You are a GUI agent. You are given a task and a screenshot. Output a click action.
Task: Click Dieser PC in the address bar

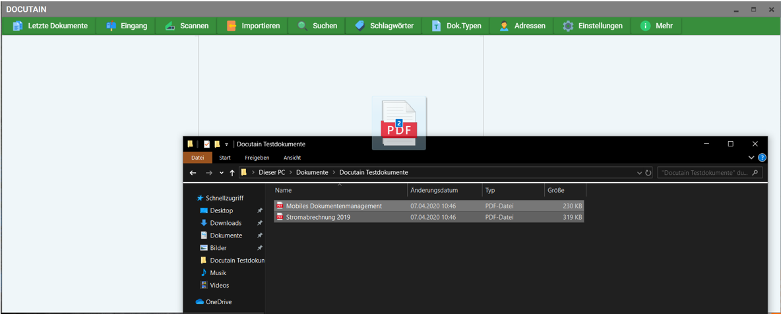coord(270,172)
